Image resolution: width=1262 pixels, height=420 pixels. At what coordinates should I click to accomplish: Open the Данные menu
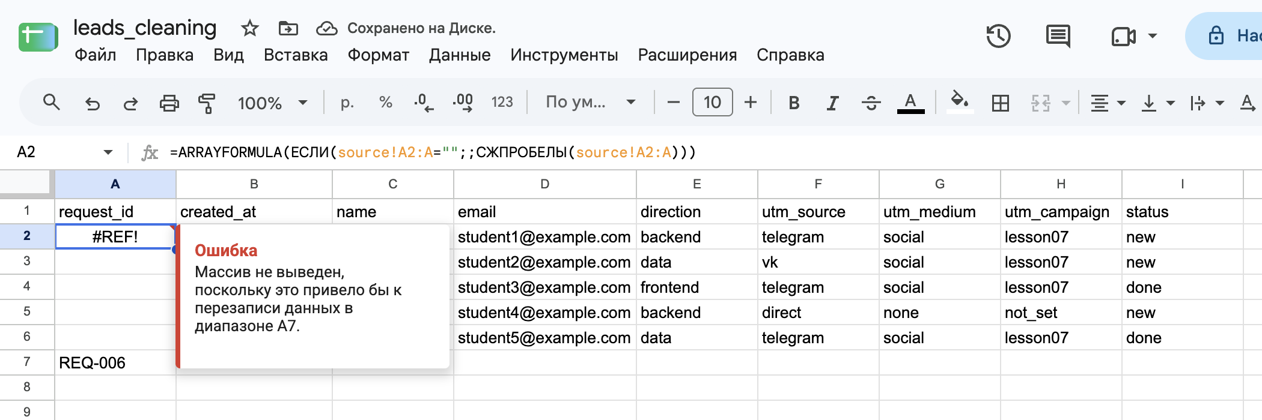pyautogui.click(x=460, y=55)
